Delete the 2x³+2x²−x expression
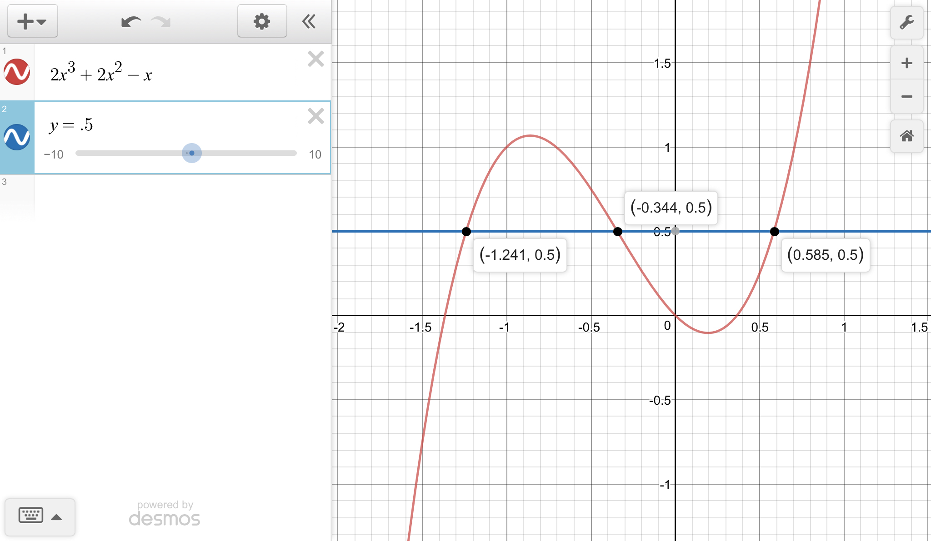 pyautogui.click(x=315, y=59)
